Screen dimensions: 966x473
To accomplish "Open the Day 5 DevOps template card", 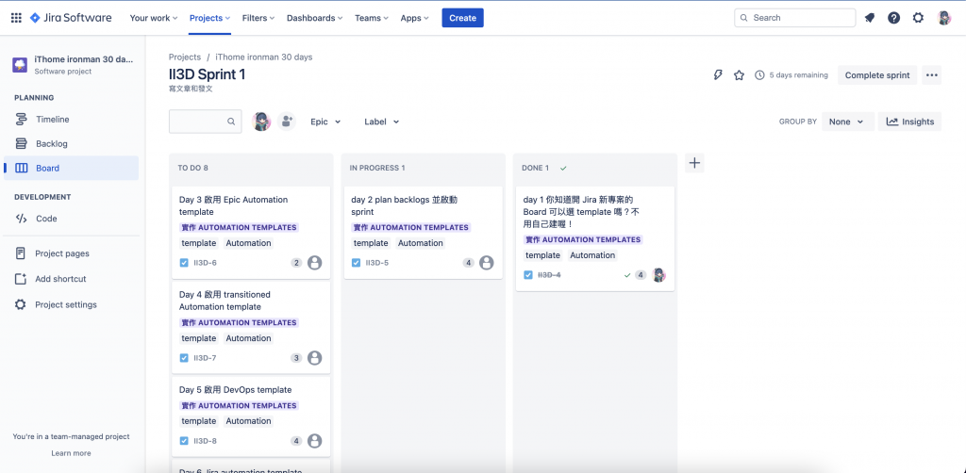I will (251, 416).
